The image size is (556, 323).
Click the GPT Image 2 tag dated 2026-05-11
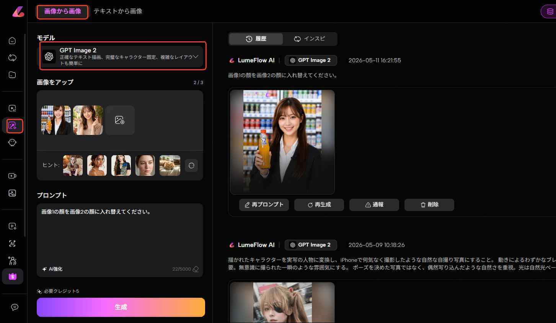[311, 60]
